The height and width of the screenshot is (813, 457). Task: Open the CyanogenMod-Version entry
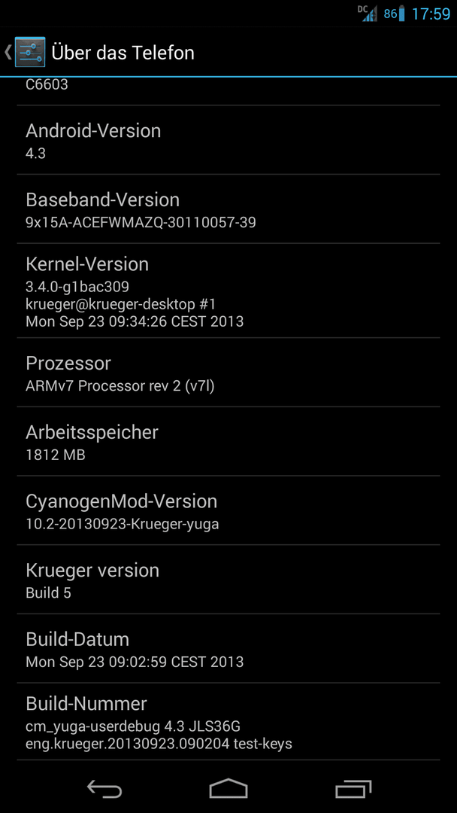point(228,510)
